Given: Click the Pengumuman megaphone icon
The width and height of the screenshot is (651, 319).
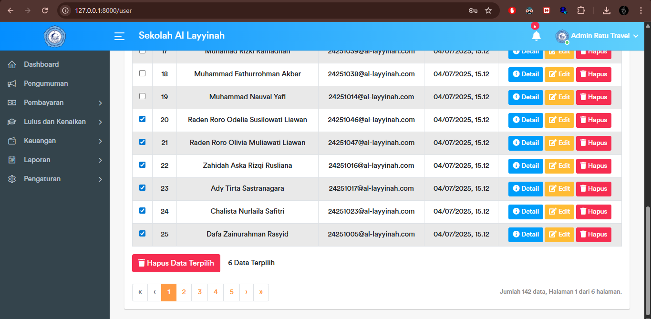Looking at the screenshot, I should click(x=12, y=84).
